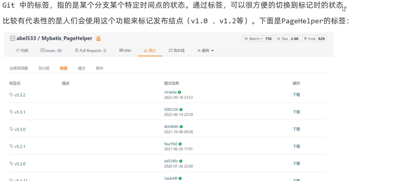Screen dimensions: 393x181
Task: Click the date 2020-07-26 22:00
Action: 179,166
